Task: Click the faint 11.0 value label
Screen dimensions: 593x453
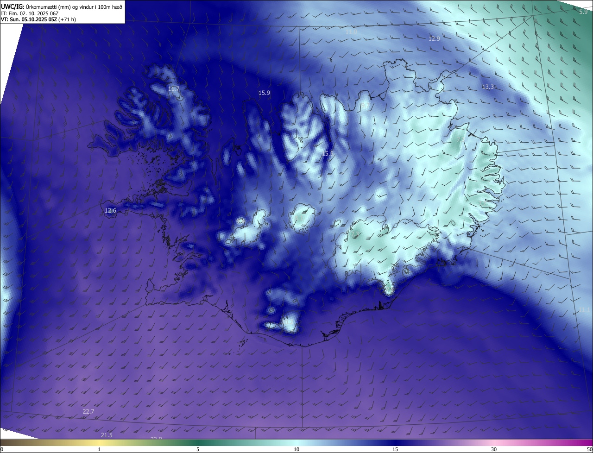Action: [352, 32]
